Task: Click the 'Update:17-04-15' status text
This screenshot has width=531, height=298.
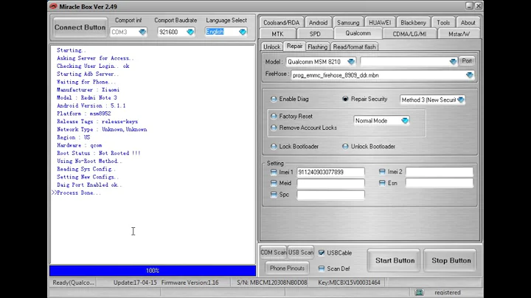Action: coord(135,283)
